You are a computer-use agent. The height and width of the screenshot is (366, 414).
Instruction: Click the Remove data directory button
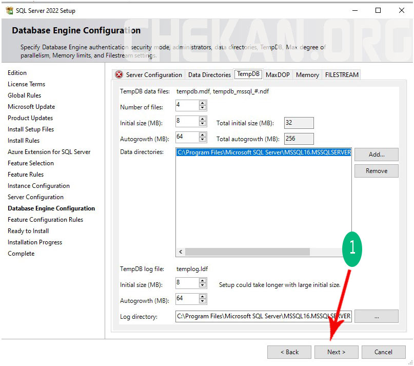376,171
